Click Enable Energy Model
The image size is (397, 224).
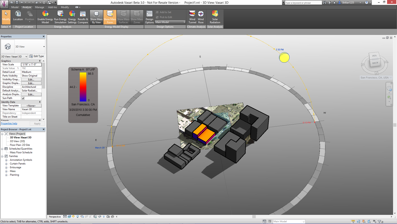[45, 17]
